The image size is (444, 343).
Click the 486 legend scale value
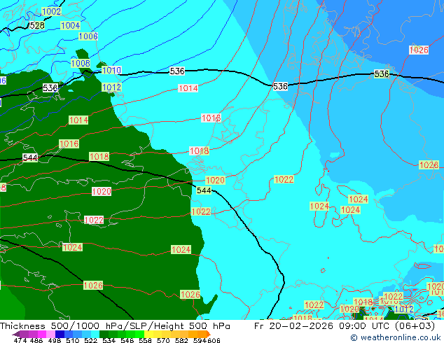pyautogui.click(x=36, y=340)
